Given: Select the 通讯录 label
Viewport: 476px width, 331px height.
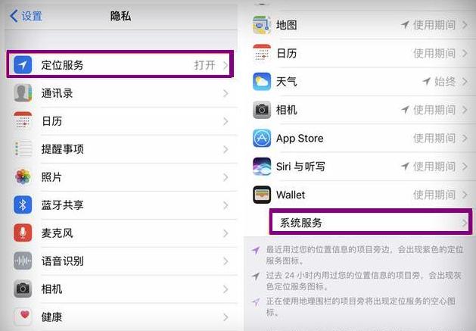Looking at the screenshot, I should [57, 93].
